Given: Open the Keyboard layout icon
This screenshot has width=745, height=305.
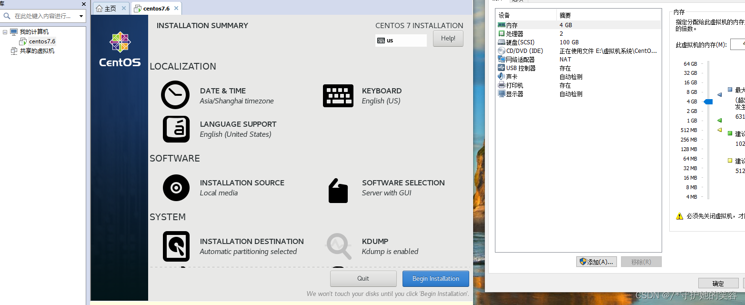Looking at the screenshot, I should coord(338,95).
